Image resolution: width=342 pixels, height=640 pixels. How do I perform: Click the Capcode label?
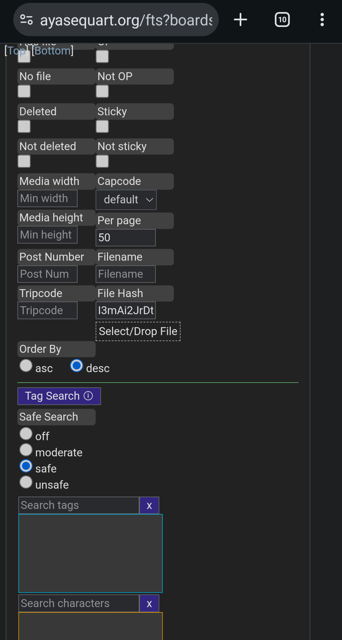pos(135,181)
